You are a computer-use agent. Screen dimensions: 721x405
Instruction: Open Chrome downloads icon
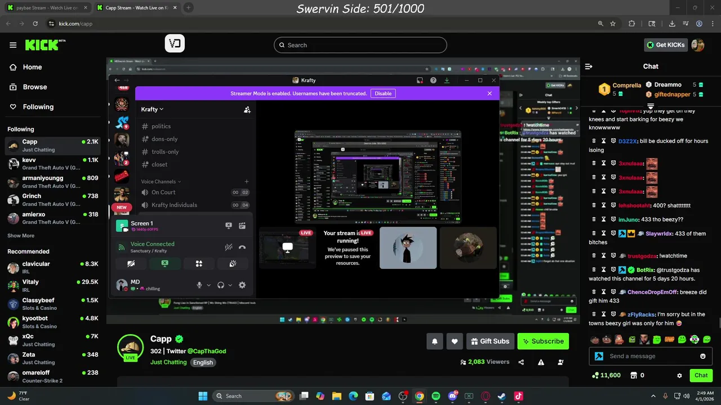click(672, 24)
